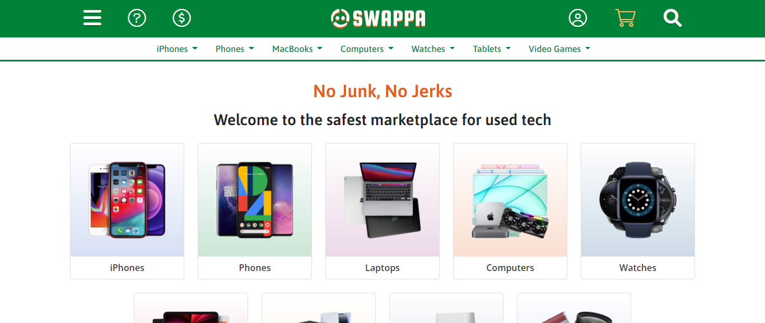Click the search magnifier icon
Viewport: 765px width, 323px height.
673,18
